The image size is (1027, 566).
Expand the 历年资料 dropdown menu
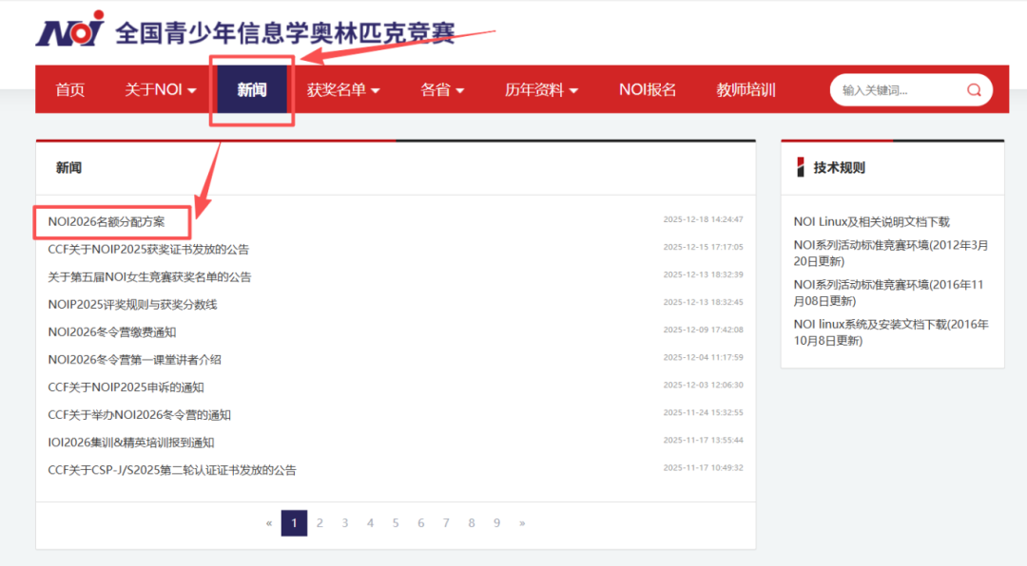pyautogui.click(x=541, y=90)
